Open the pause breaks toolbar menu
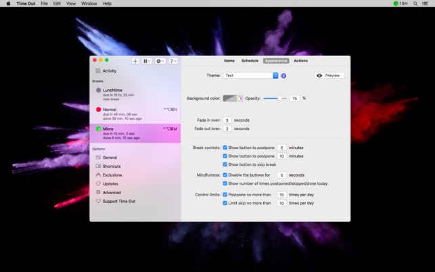Viewport: 435px width, 272px height. click(x=147, y=61)
